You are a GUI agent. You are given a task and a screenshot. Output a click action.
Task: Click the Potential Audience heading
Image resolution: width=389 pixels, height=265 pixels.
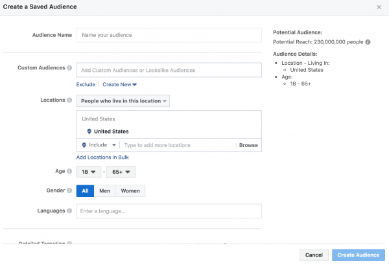point(298,32)
